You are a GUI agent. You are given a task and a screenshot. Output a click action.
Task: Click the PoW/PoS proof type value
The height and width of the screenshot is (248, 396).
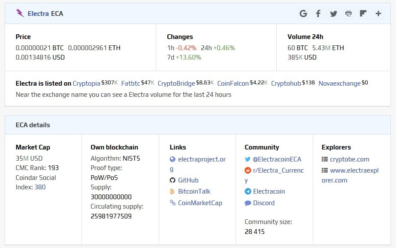coord(104,178)
